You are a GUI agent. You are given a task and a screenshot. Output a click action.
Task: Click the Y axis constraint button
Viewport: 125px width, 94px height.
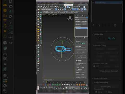click(x=58, y=9)
